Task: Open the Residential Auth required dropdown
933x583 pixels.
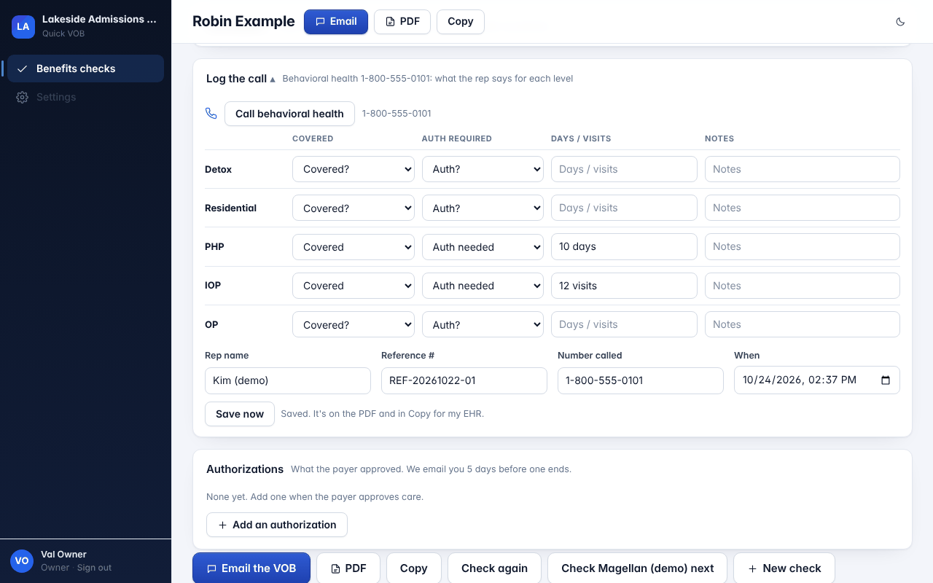Action: pyautogui.click(x=483, y=208)
